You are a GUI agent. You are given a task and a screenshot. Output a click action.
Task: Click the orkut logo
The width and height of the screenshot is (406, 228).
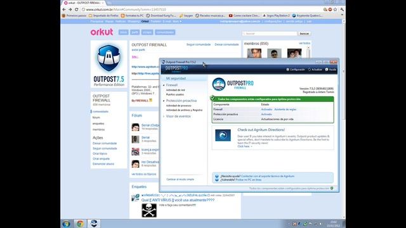(x=101, y=32)
